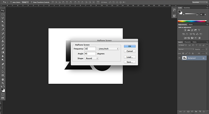Viewport: 209px width, 114px height.
Task: Activate the Type tool
Action: click(x=3, y=68)
